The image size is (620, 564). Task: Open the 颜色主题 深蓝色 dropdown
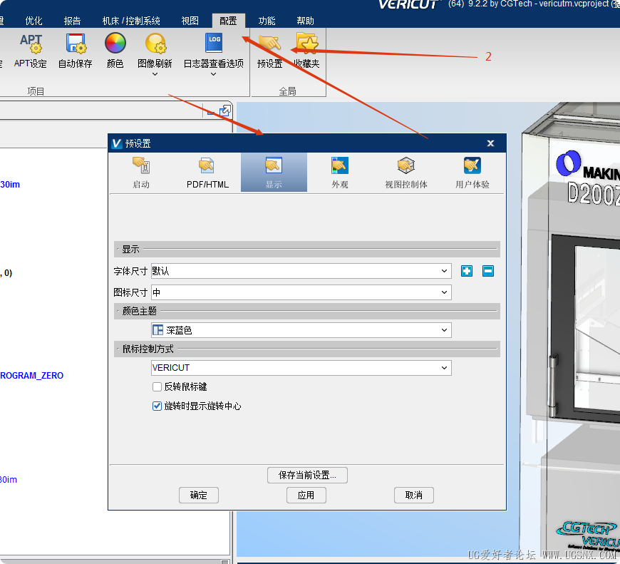pyautogui.click(x=301, y=330)
